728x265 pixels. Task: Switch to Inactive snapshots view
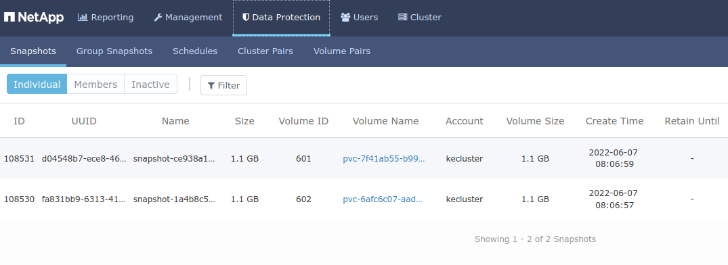tap(150, 85)
